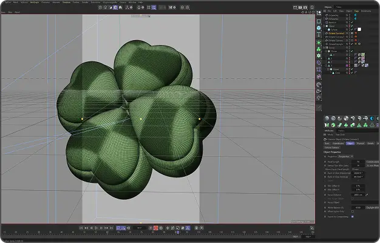Image resolution: width=380 pixels, height=243 pixels.
Task: Click the Attribute Manager hamburger icon
Action: coord(325,135)
